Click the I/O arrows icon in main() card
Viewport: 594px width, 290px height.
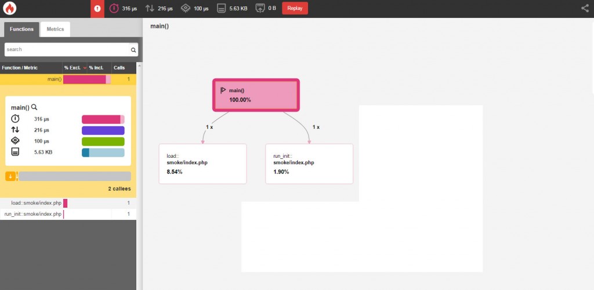coord(15,130)
